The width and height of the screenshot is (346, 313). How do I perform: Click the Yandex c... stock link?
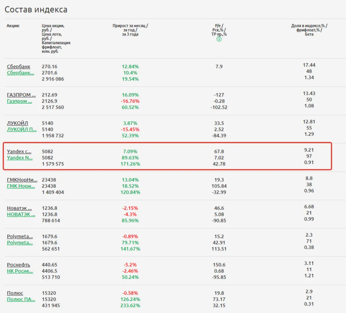pos(19,152)
